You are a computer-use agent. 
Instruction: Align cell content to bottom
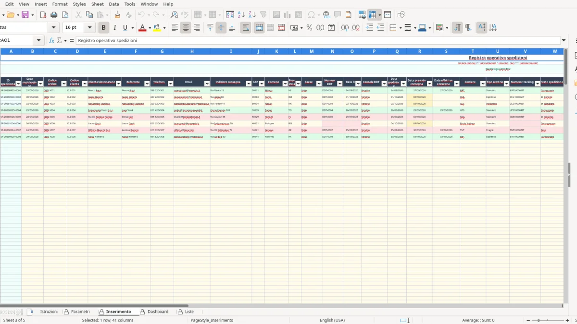point(232,28)
